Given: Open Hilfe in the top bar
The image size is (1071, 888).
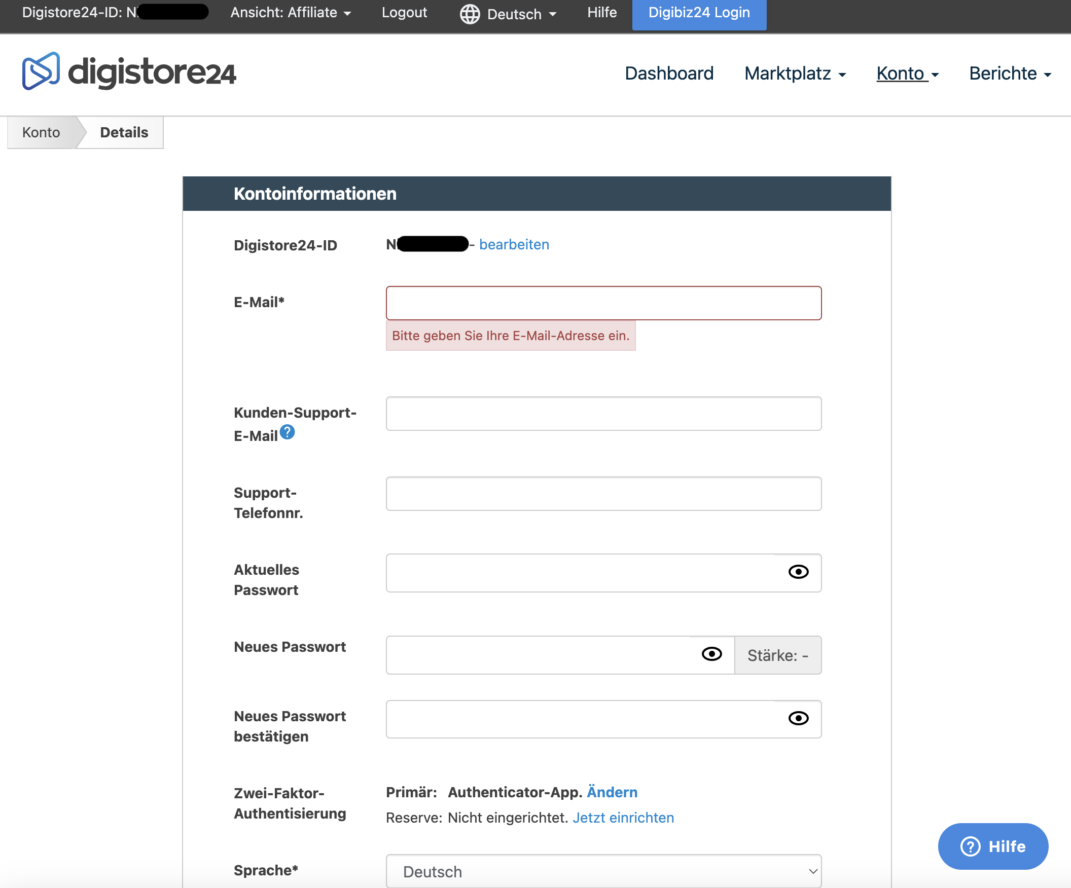Looking at the screenshot, I should pyautogui.click(x=602, y=13).
